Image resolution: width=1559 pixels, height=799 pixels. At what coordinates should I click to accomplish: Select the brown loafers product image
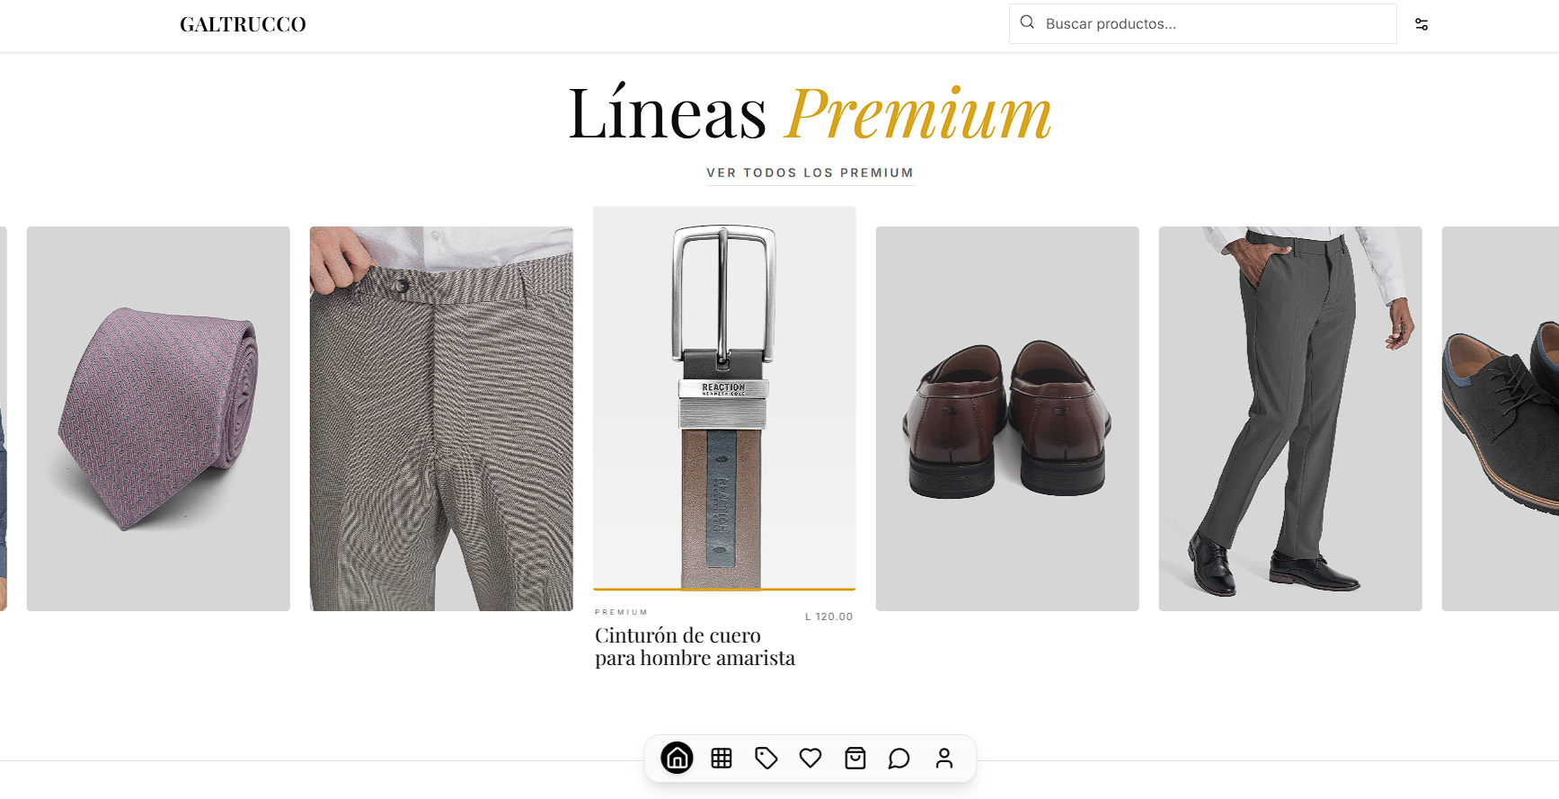coord(1007,419)
